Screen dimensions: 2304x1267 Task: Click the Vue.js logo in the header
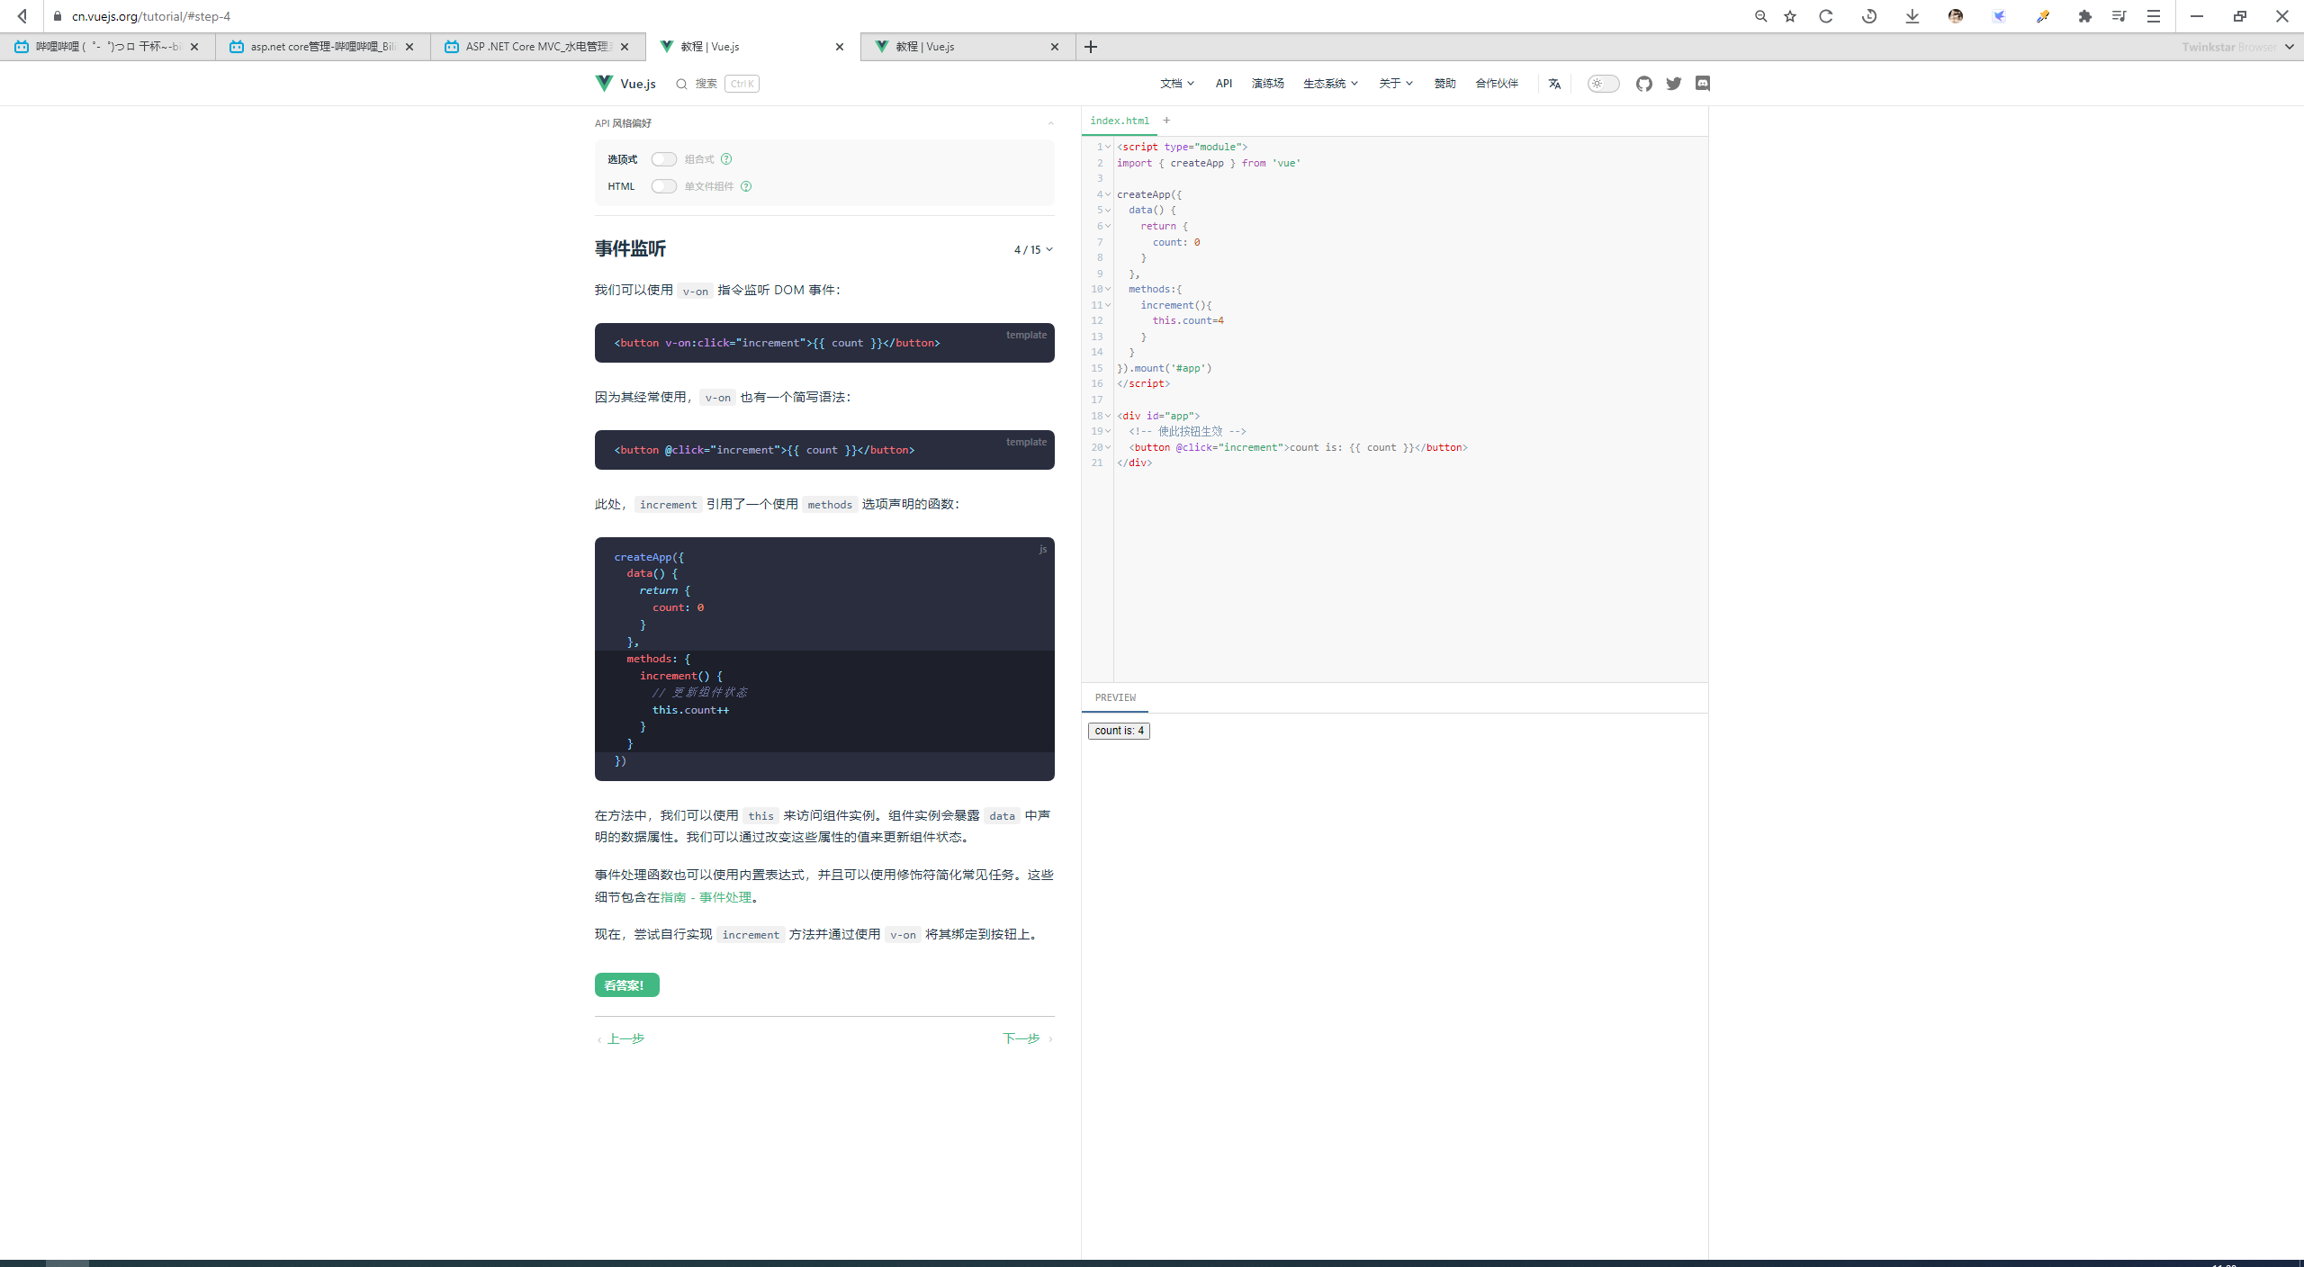[625, 84]
